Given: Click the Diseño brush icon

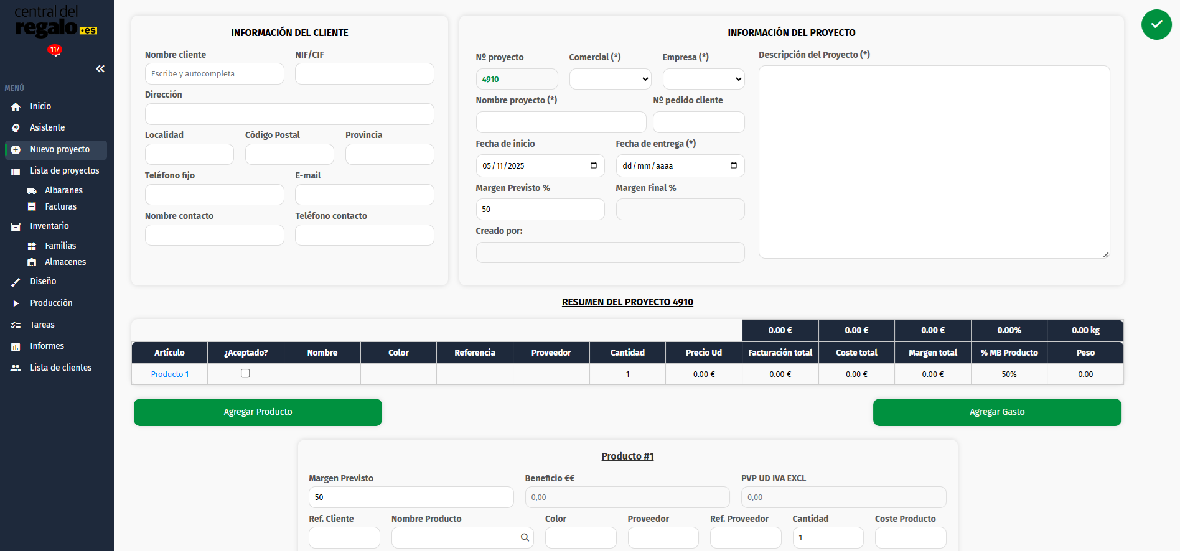Looking at the screenshot, I should coord(16,282).
